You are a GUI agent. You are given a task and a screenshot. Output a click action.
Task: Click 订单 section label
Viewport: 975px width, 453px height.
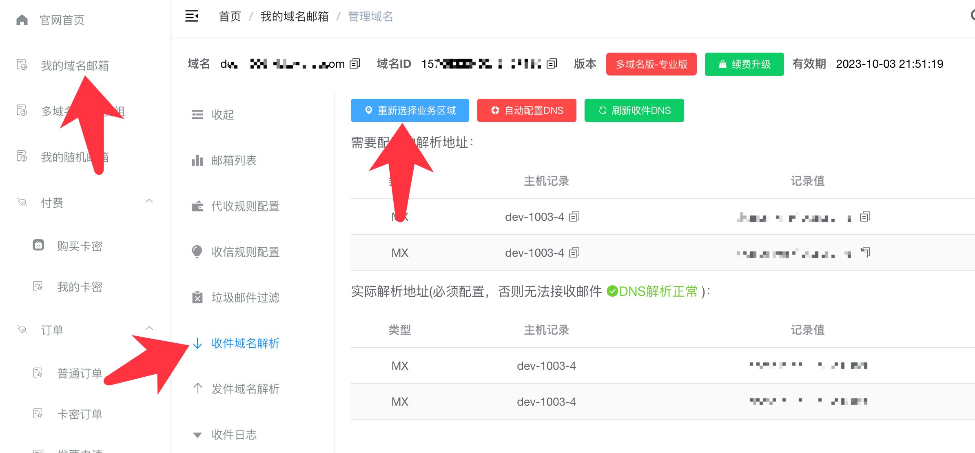pyautogui.click(x=52, y=330)
